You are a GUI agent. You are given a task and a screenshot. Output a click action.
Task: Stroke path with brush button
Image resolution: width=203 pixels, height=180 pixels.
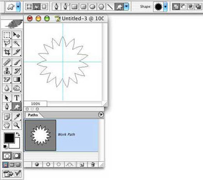pyautogui.click(x=48, y=164)
